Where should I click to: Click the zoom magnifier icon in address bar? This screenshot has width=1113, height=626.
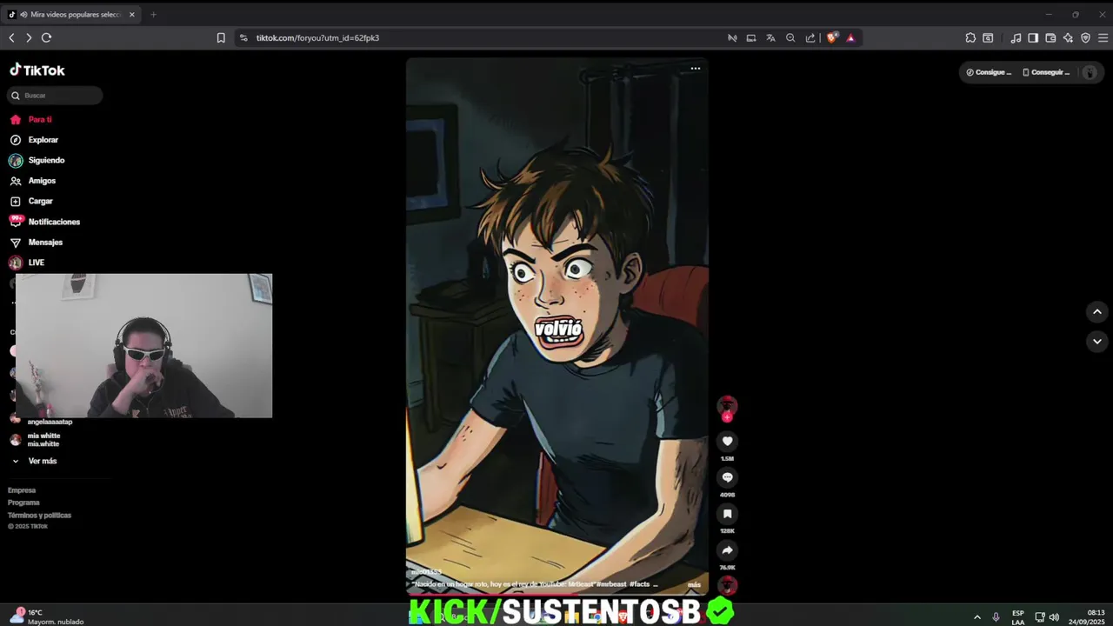[x=790, y=38]
